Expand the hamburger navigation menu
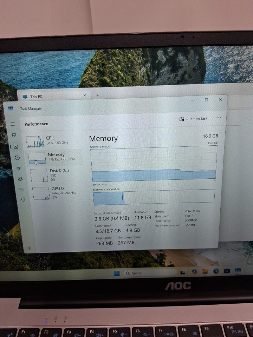 coord(13,124)
